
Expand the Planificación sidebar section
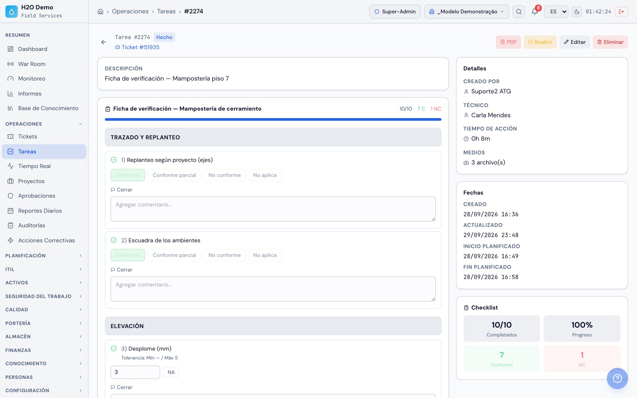44,256
